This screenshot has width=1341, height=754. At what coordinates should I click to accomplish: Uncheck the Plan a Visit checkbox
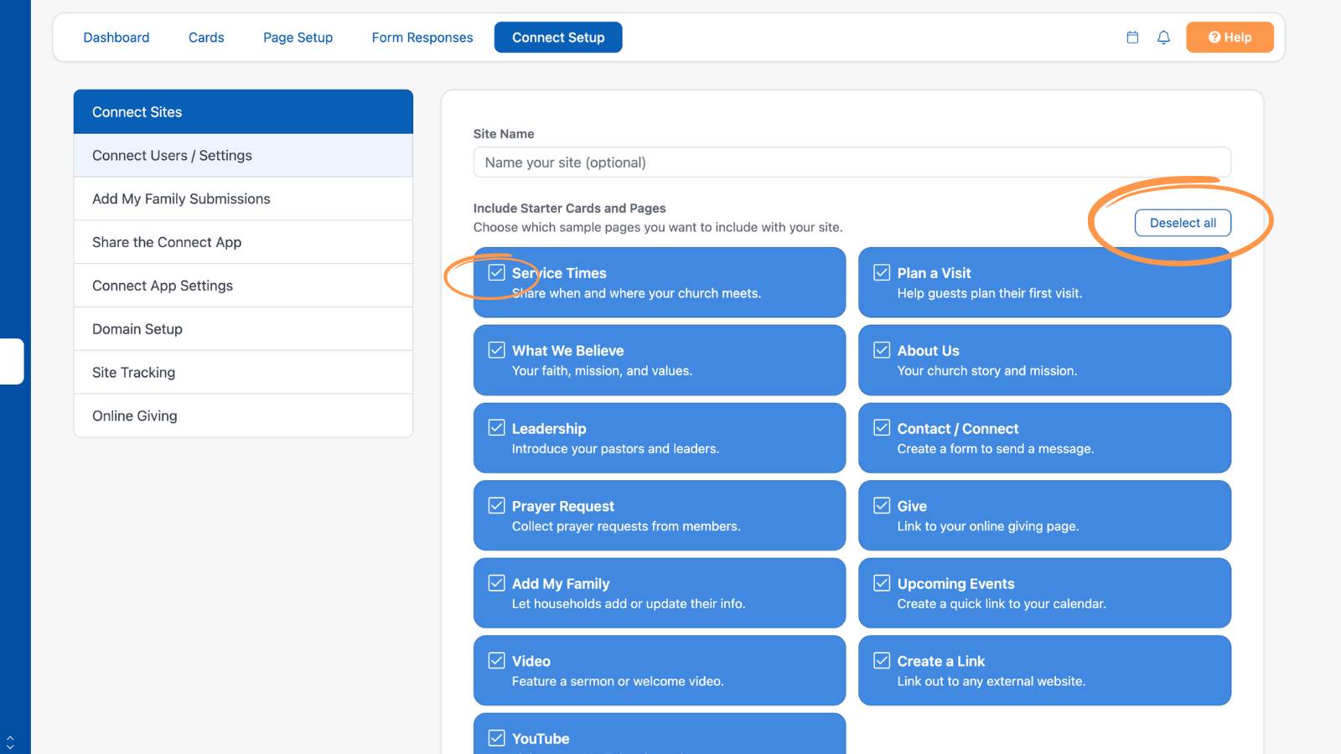point(882,272)
